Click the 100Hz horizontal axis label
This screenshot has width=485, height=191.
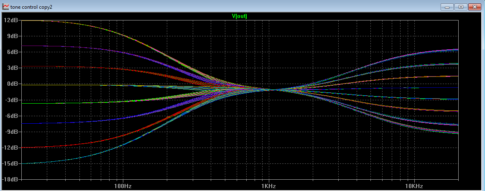(x=123, y=186)
